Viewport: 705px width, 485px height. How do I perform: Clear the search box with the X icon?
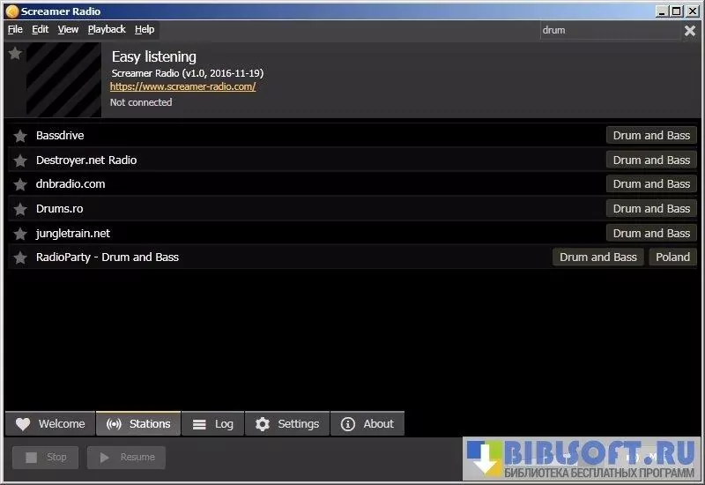[x=690, y=30]
